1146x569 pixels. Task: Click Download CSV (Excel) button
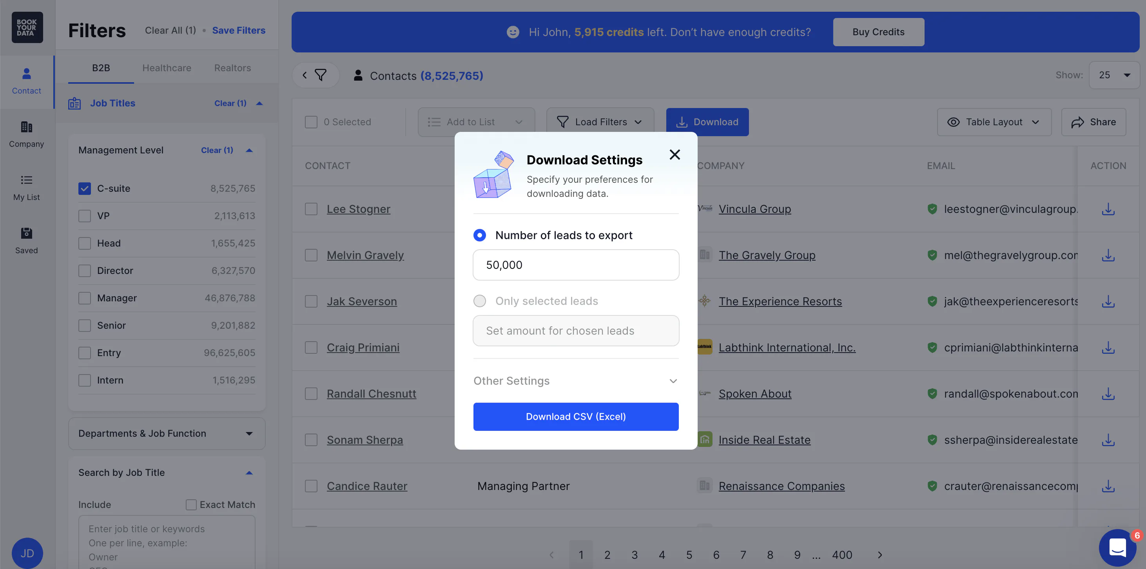576,417
